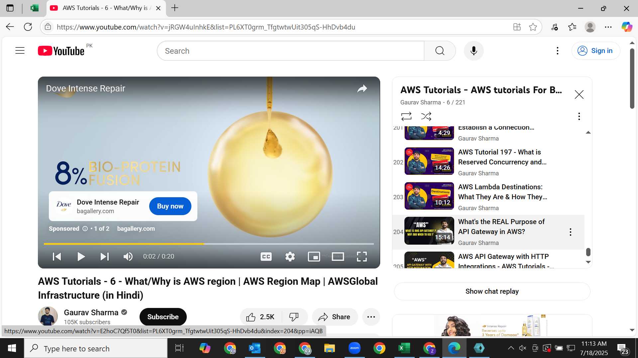Like the video with thumbs up
Viewport: 638px width, 358px height.
pos(261,317)
